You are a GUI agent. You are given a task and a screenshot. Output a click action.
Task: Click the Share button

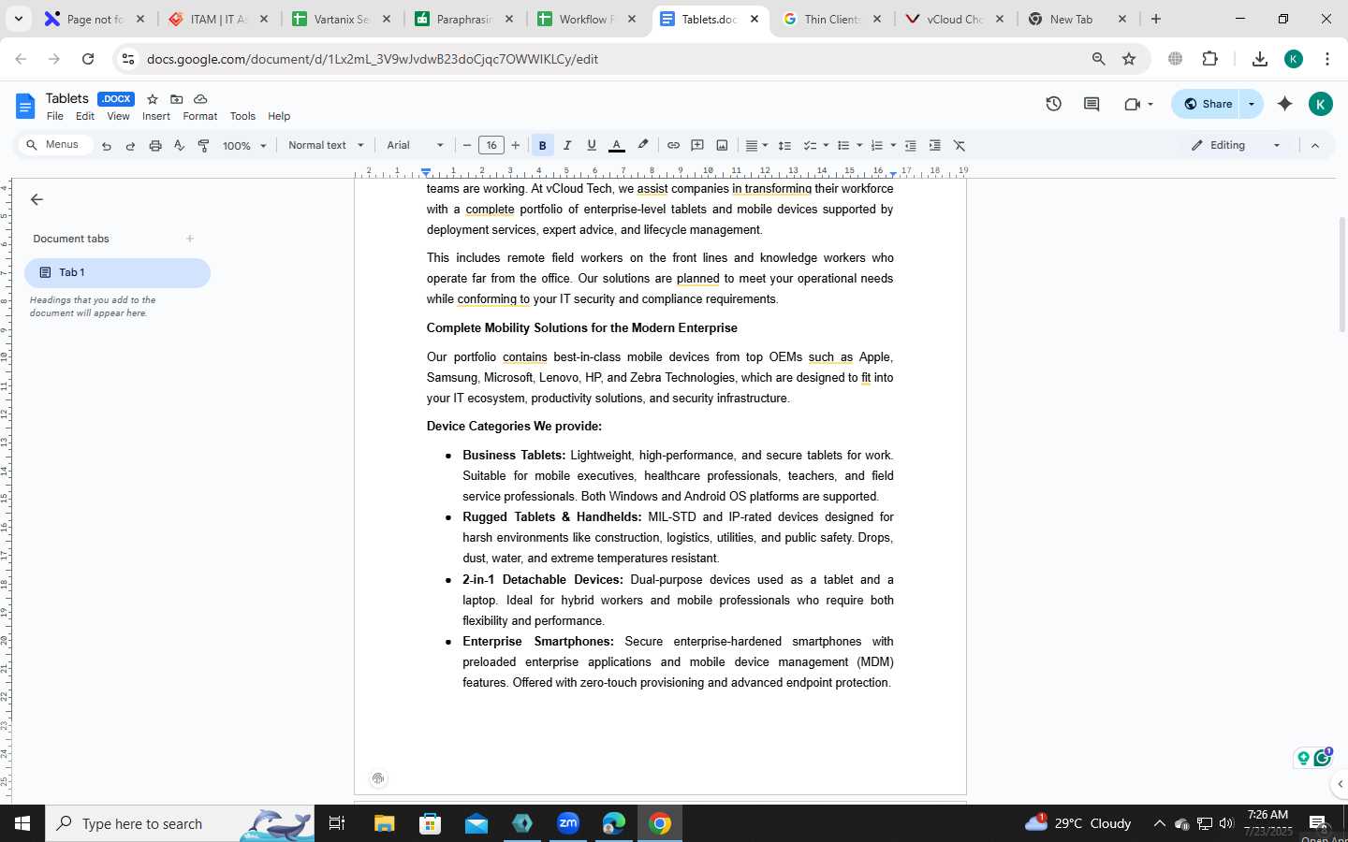1208,104
